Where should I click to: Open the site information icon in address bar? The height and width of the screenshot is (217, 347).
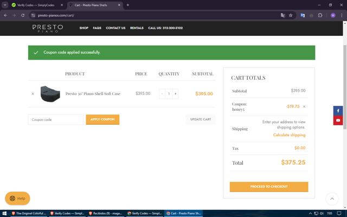click(x=33, y=15)
